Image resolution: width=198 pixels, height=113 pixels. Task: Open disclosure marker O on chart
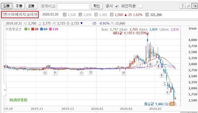81,73
